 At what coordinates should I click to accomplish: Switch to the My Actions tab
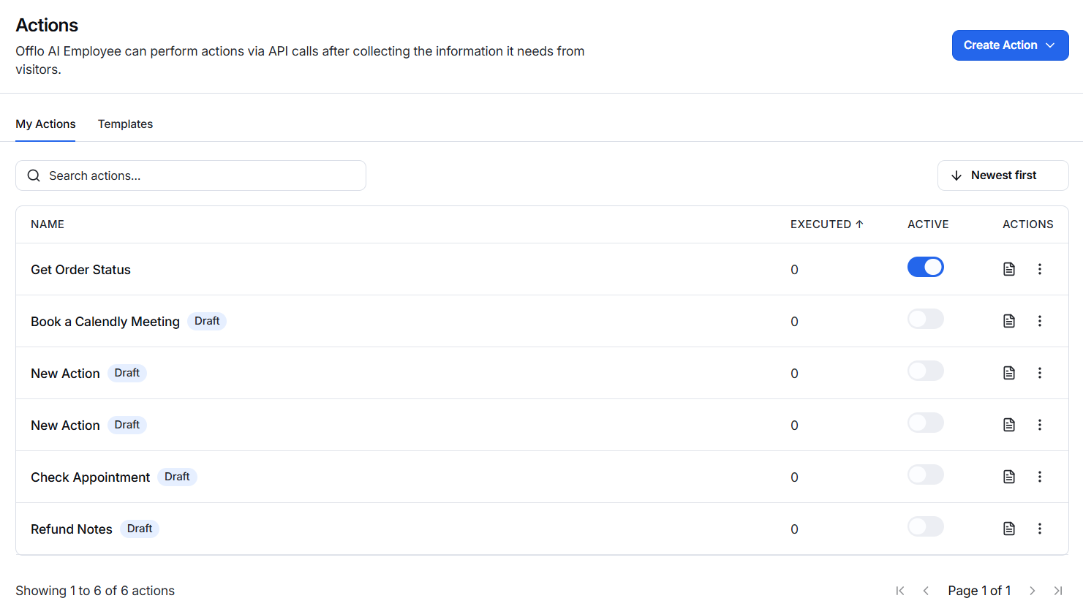point(45,124)
